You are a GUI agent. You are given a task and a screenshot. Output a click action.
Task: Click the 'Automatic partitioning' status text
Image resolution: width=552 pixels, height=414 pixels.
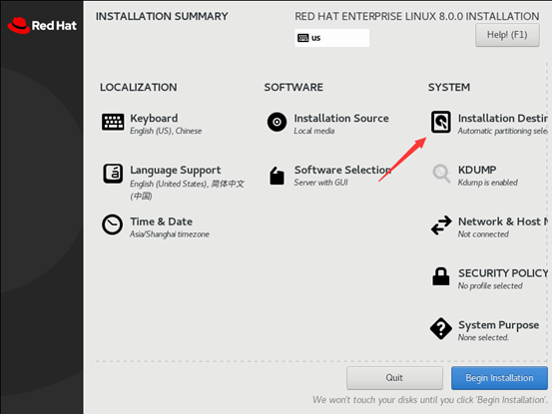503,131
